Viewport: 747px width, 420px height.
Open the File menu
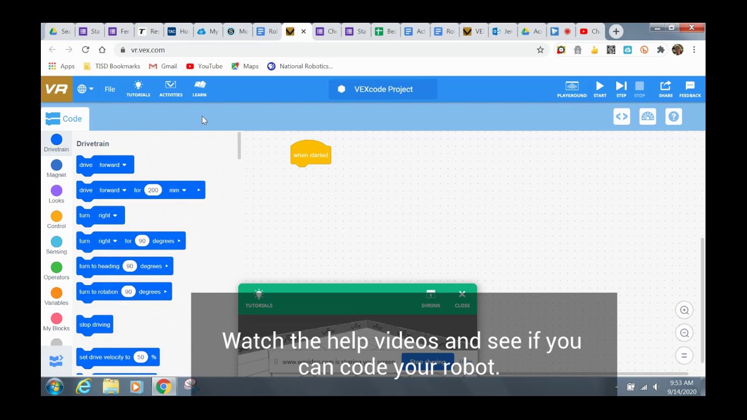coord(110,89)
